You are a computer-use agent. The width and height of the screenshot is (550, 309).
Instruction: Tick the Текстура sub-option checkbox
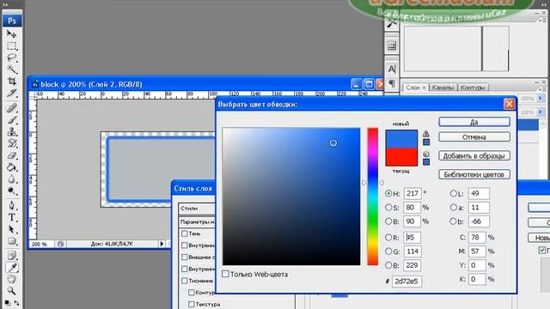click(x=191, y=304)
